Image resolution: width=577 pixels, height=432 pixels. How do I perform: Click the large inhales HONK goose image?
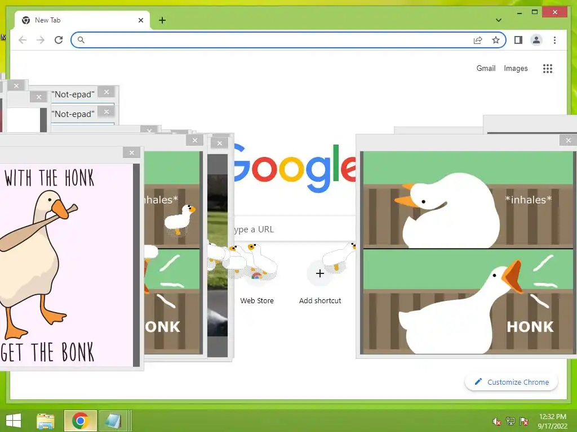(x=468, y=253)
